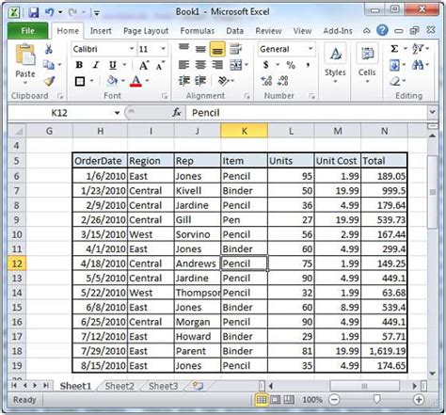Apply red Font Color

pyautogui.click(x=136, y=81)
